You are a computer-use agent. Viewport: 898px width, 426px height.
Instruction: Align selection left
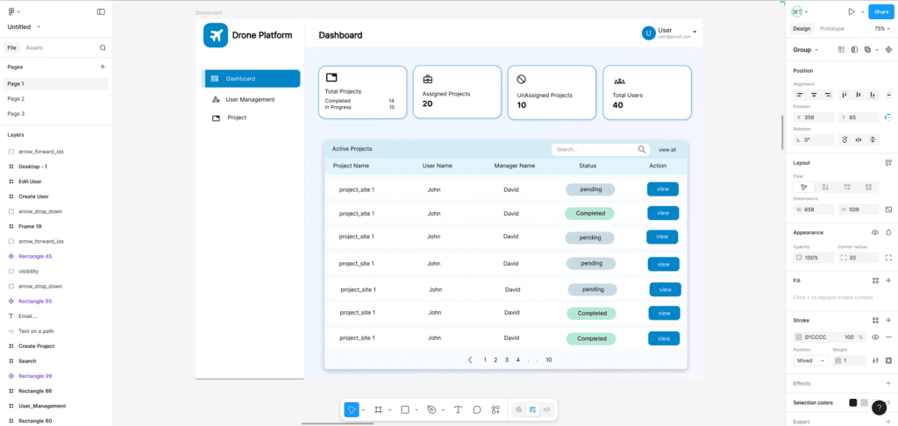coord(800,95)
